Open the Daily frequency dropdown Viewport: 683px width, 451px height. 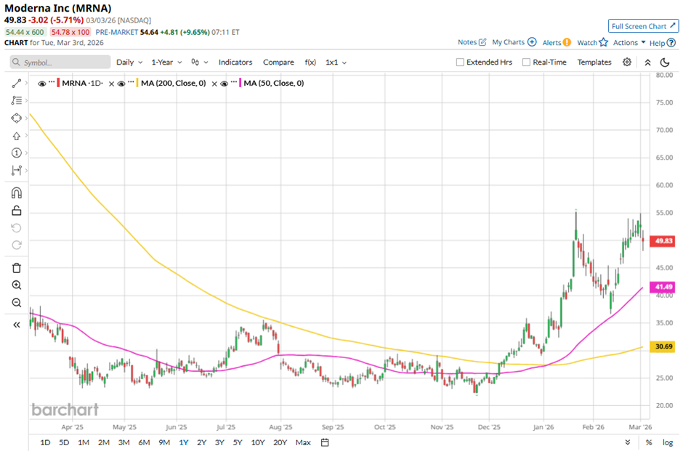[x=129, y=62]
